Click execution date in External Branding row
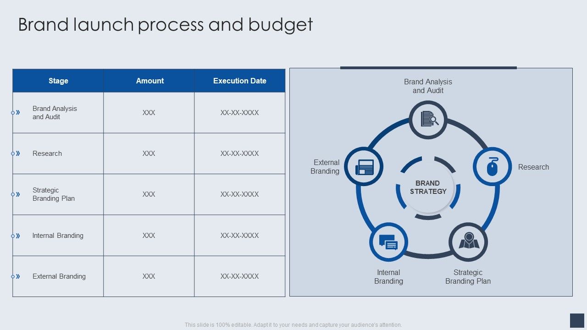Screen dimensions: 587x330 pos(239,276)
